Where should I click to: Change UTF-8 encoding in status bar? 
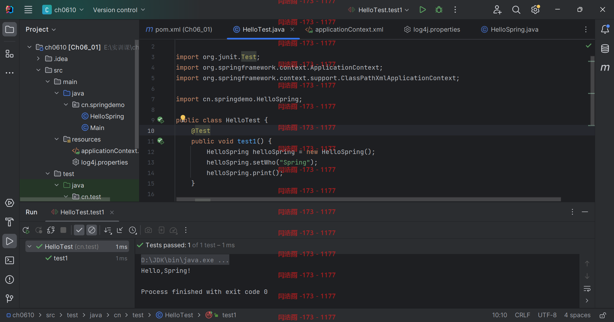point(547,315)
